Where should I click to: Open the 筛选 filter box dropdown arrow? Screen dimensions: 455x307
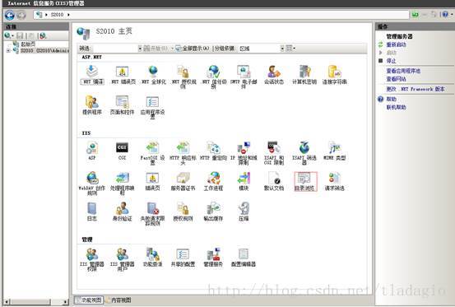coord(140,49)
